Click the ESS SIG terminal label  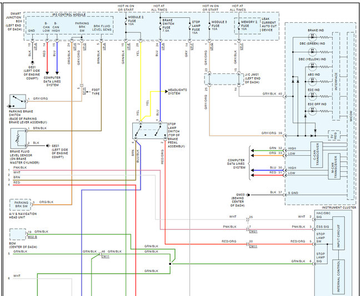pyautogui.click(x=322, y=226)
